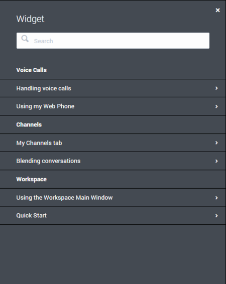Click the magnifying glass search icon
226x284 pixels.
[25, 39]
